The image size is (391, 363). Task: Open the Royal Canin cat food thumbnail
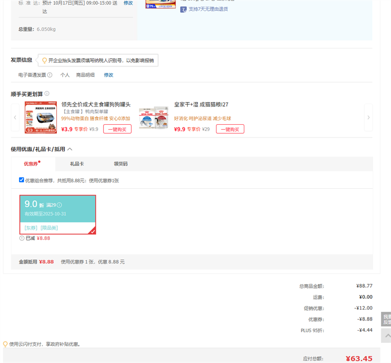[153, 117]
